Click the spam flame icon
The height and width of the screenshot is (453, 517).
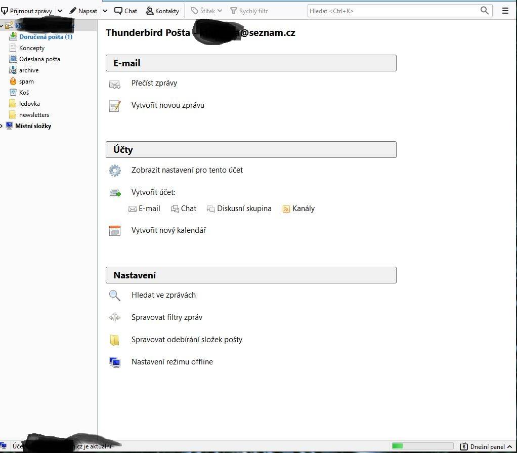(x=13, y=81)
